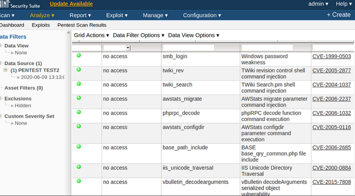Select the Data View tree item
The height and width of the screenshot is (196, 355).
[x=17, y=46]
